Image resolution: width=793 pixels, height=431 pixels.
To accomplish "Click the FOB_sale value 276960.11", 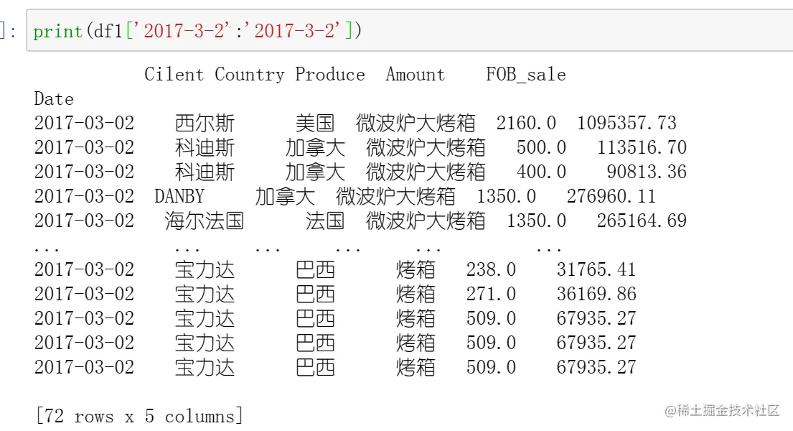I will 611,196.
